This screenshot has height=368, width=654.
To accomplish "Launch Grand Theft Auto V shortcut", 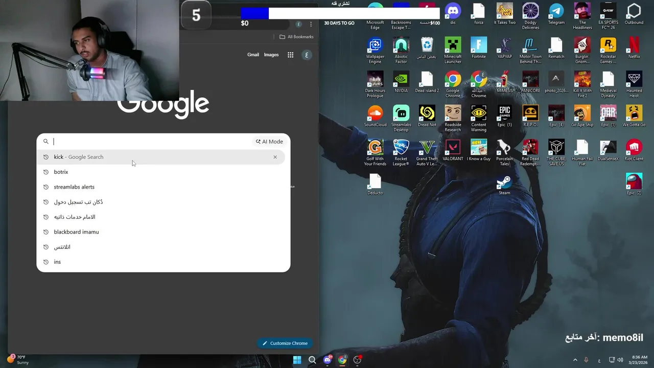I will [x=427, y=153].
